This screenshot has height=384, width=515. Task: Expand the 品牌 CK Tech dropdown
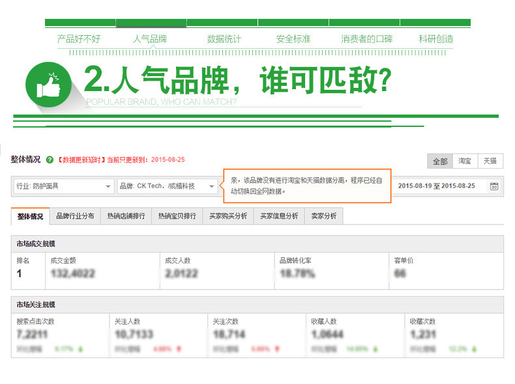pyautogui.click(x=167, y=186)
